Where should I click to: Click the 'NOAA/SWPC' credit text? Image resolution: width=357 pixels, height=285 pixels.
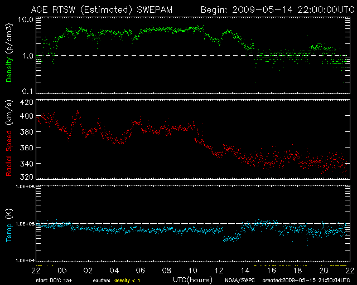pyautogui.click(x=240, y=281)
